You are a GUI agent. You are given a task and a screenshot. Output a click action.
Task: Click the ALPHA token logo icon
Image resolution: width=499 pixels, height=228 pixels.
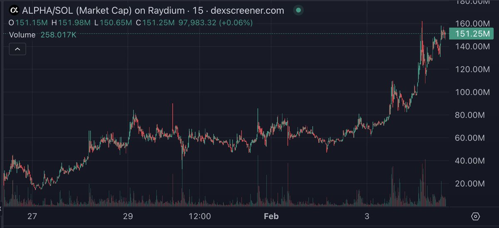14,10
